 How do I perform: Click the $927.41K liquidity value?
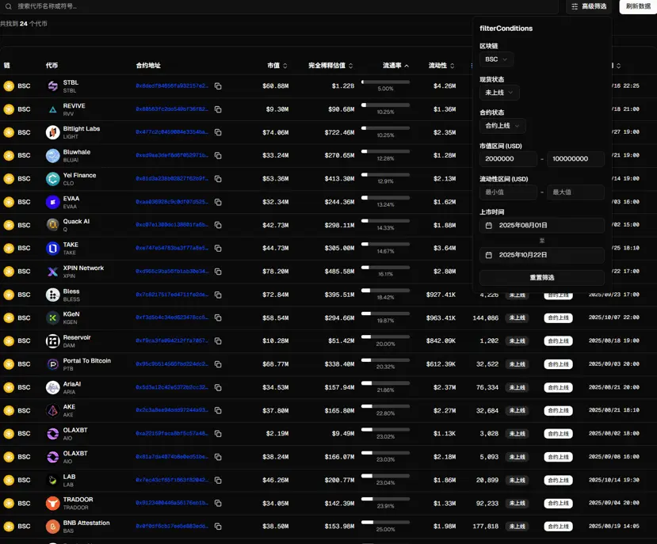point(441,295)
